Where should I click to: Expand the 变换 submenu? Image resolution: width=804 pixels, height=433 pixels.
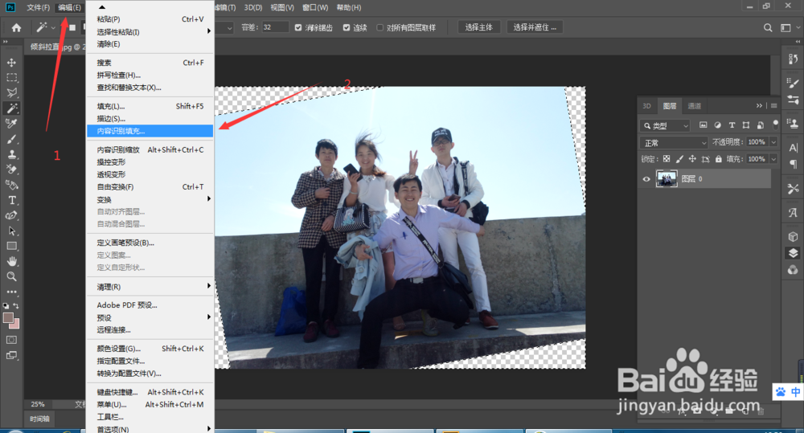150,199
